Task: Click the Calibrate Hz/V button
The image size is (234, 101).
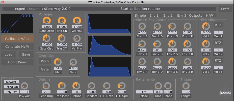Action: [x=17, y=46]
